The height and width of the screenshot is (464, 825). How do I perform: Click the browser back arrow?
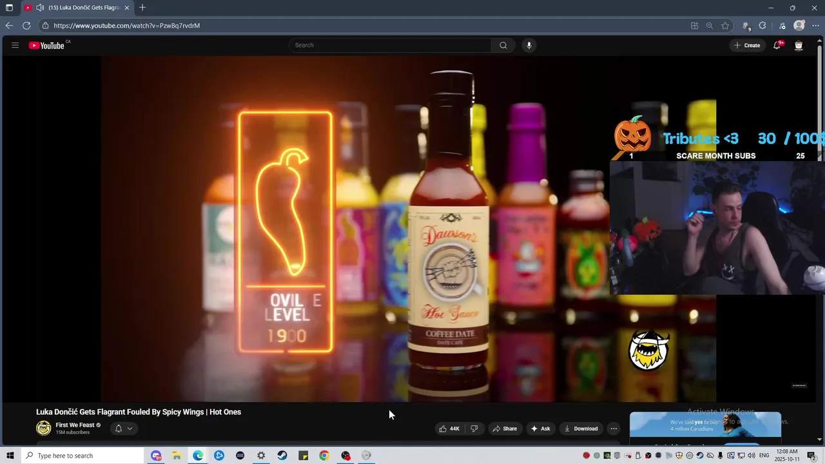(9, 26)
